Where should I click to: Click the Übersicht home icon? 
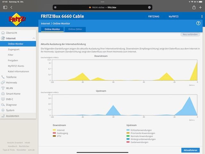click(3, 33)
